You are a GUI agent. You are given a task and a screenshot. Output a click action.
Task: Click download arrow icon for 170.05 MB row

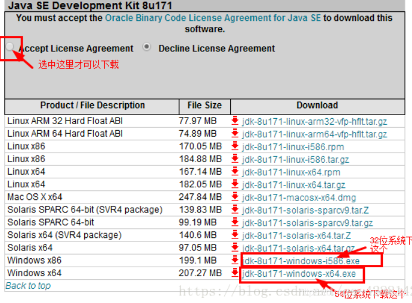click(x=235, y=146)
